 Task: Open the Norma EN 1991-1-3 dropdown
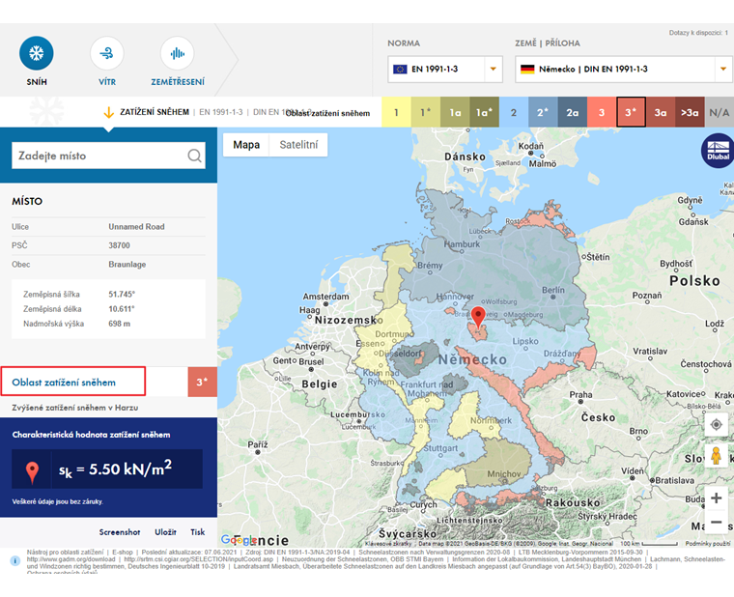coord(444,70)
